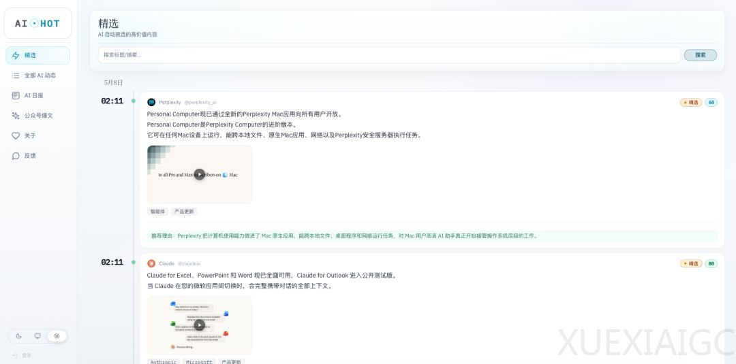Select light theme sun icon
The width and height of the screenshot is (736, 364).
[57, 336]
